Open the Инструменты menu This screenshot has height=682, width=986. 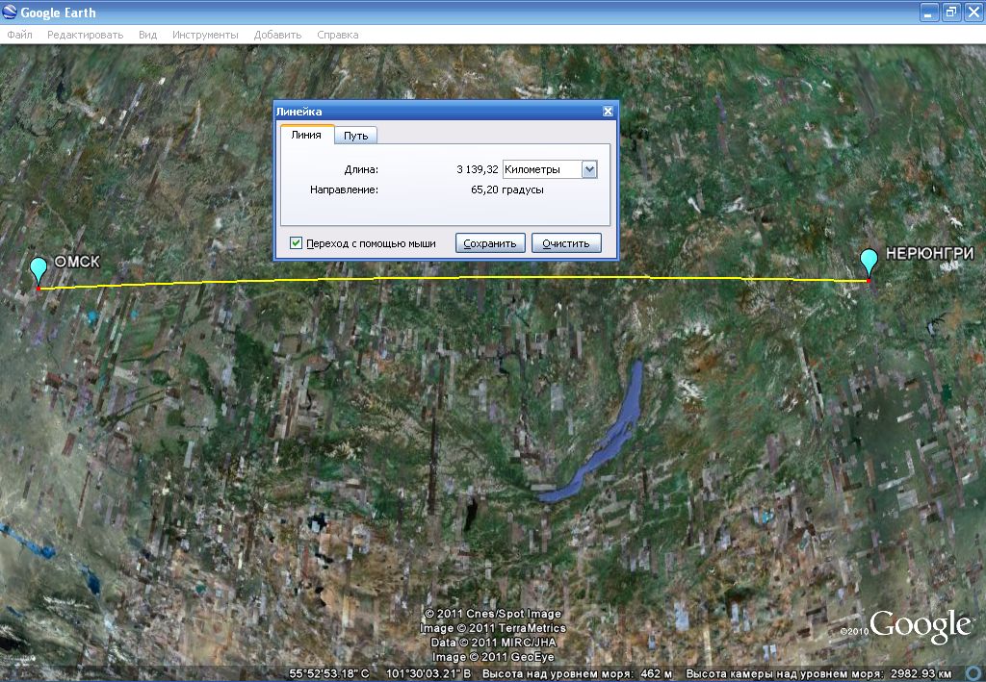[205, 35]
